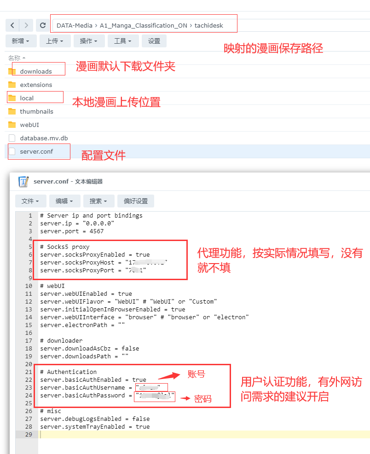The image size is (370, 454).
Task: Expand the 操作 dropdown menu
Action: point(89,41)
